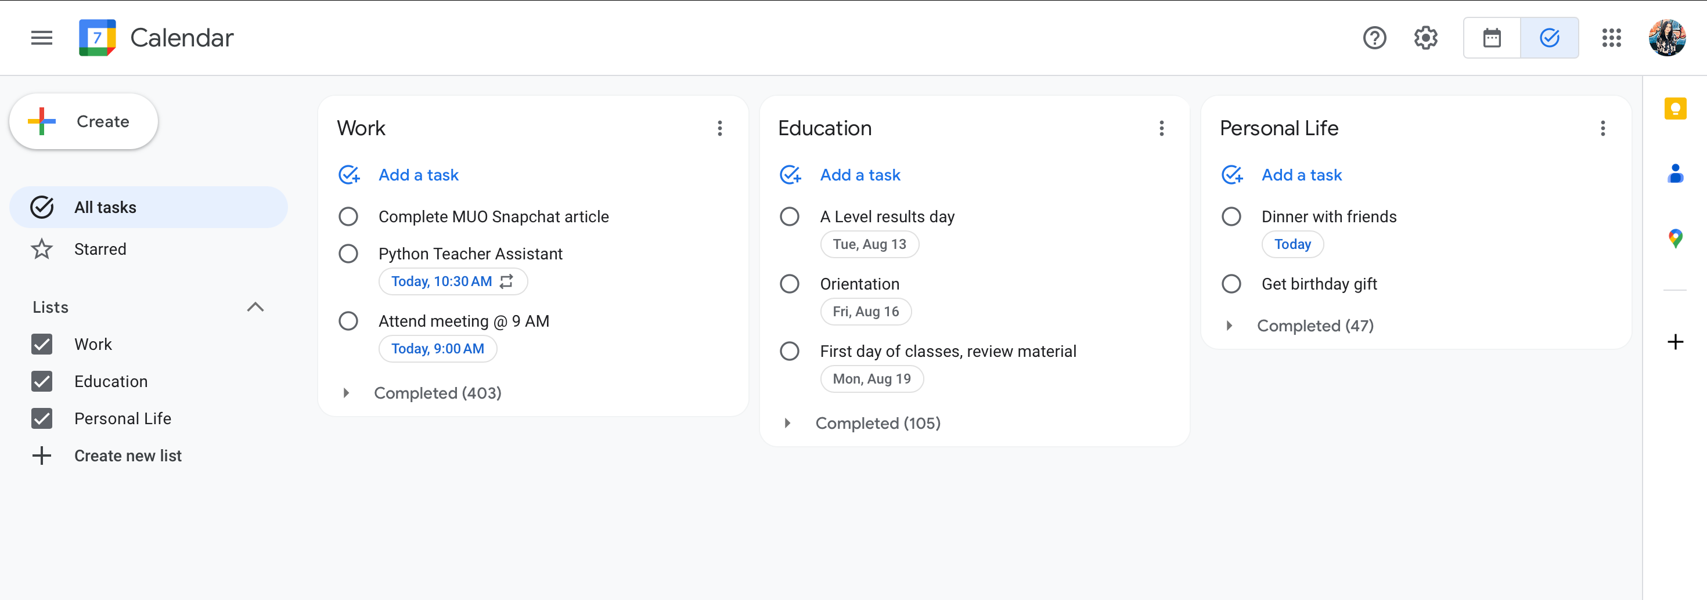Expand Completed (403) in Work list
The height and width of the screenshot is (600, 1707).
346,393
